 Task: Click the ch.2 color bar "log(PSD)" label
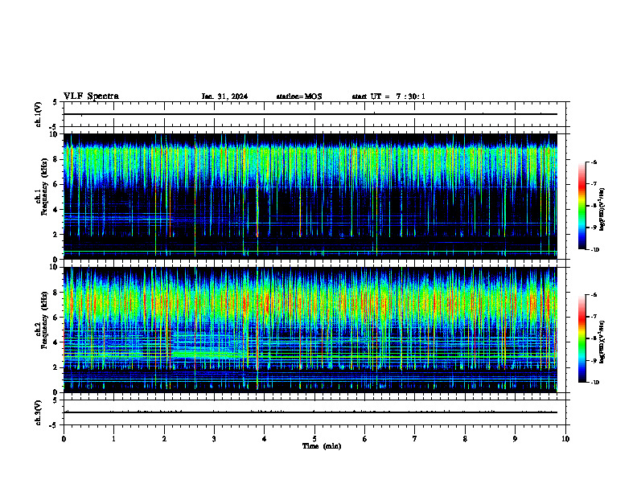pos(602,342)
